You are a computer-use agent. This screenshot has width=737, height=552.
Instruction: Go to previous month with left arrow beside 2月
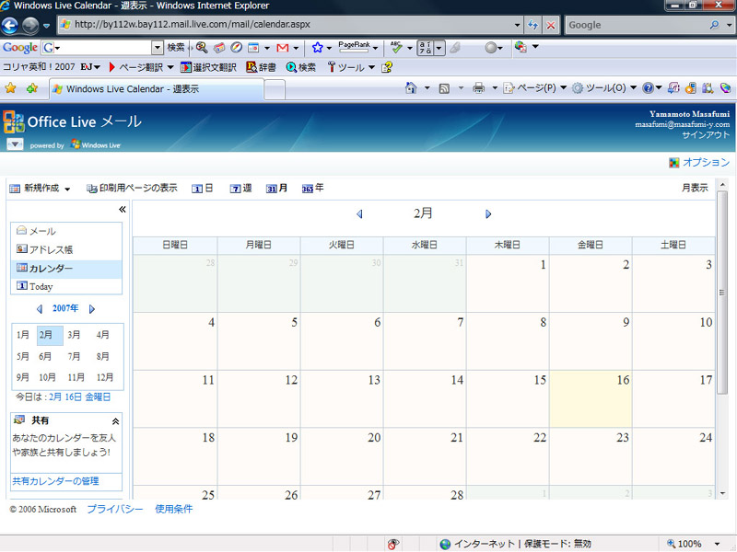(x=359, y=214)
